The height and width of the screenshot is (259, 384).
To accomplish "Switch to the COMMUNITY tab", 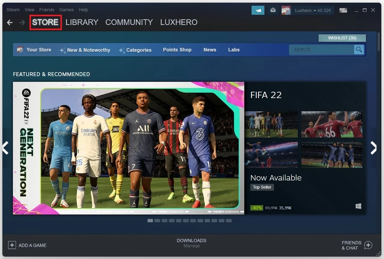I will coord(129,22).
